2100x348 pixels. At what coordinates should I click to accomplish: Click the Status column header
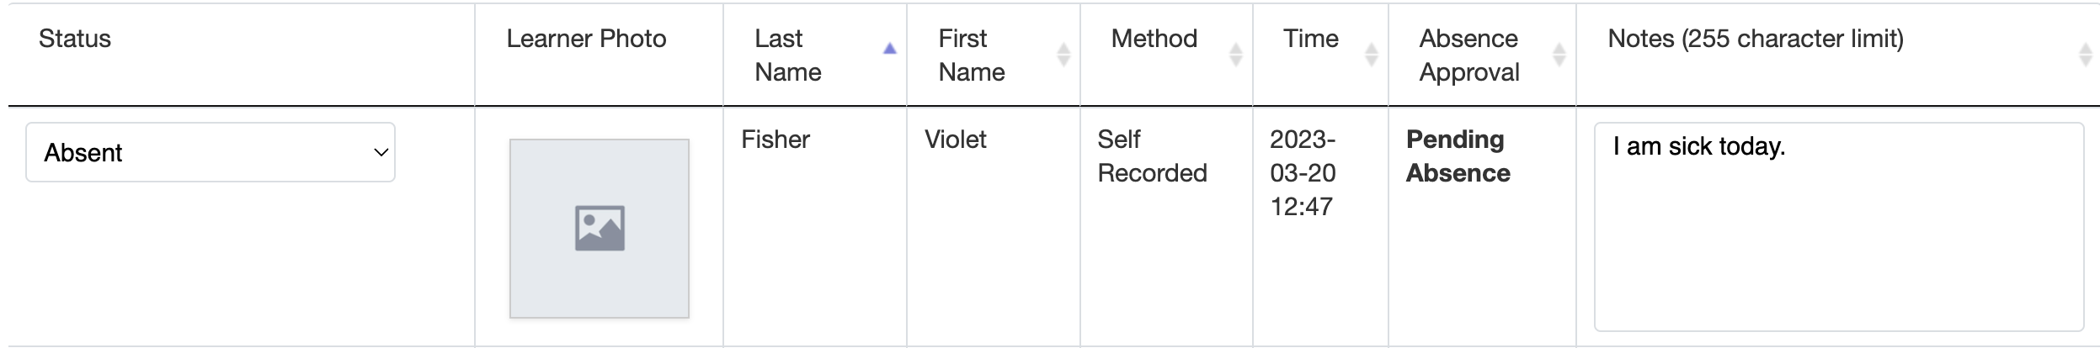coord(75,39)
